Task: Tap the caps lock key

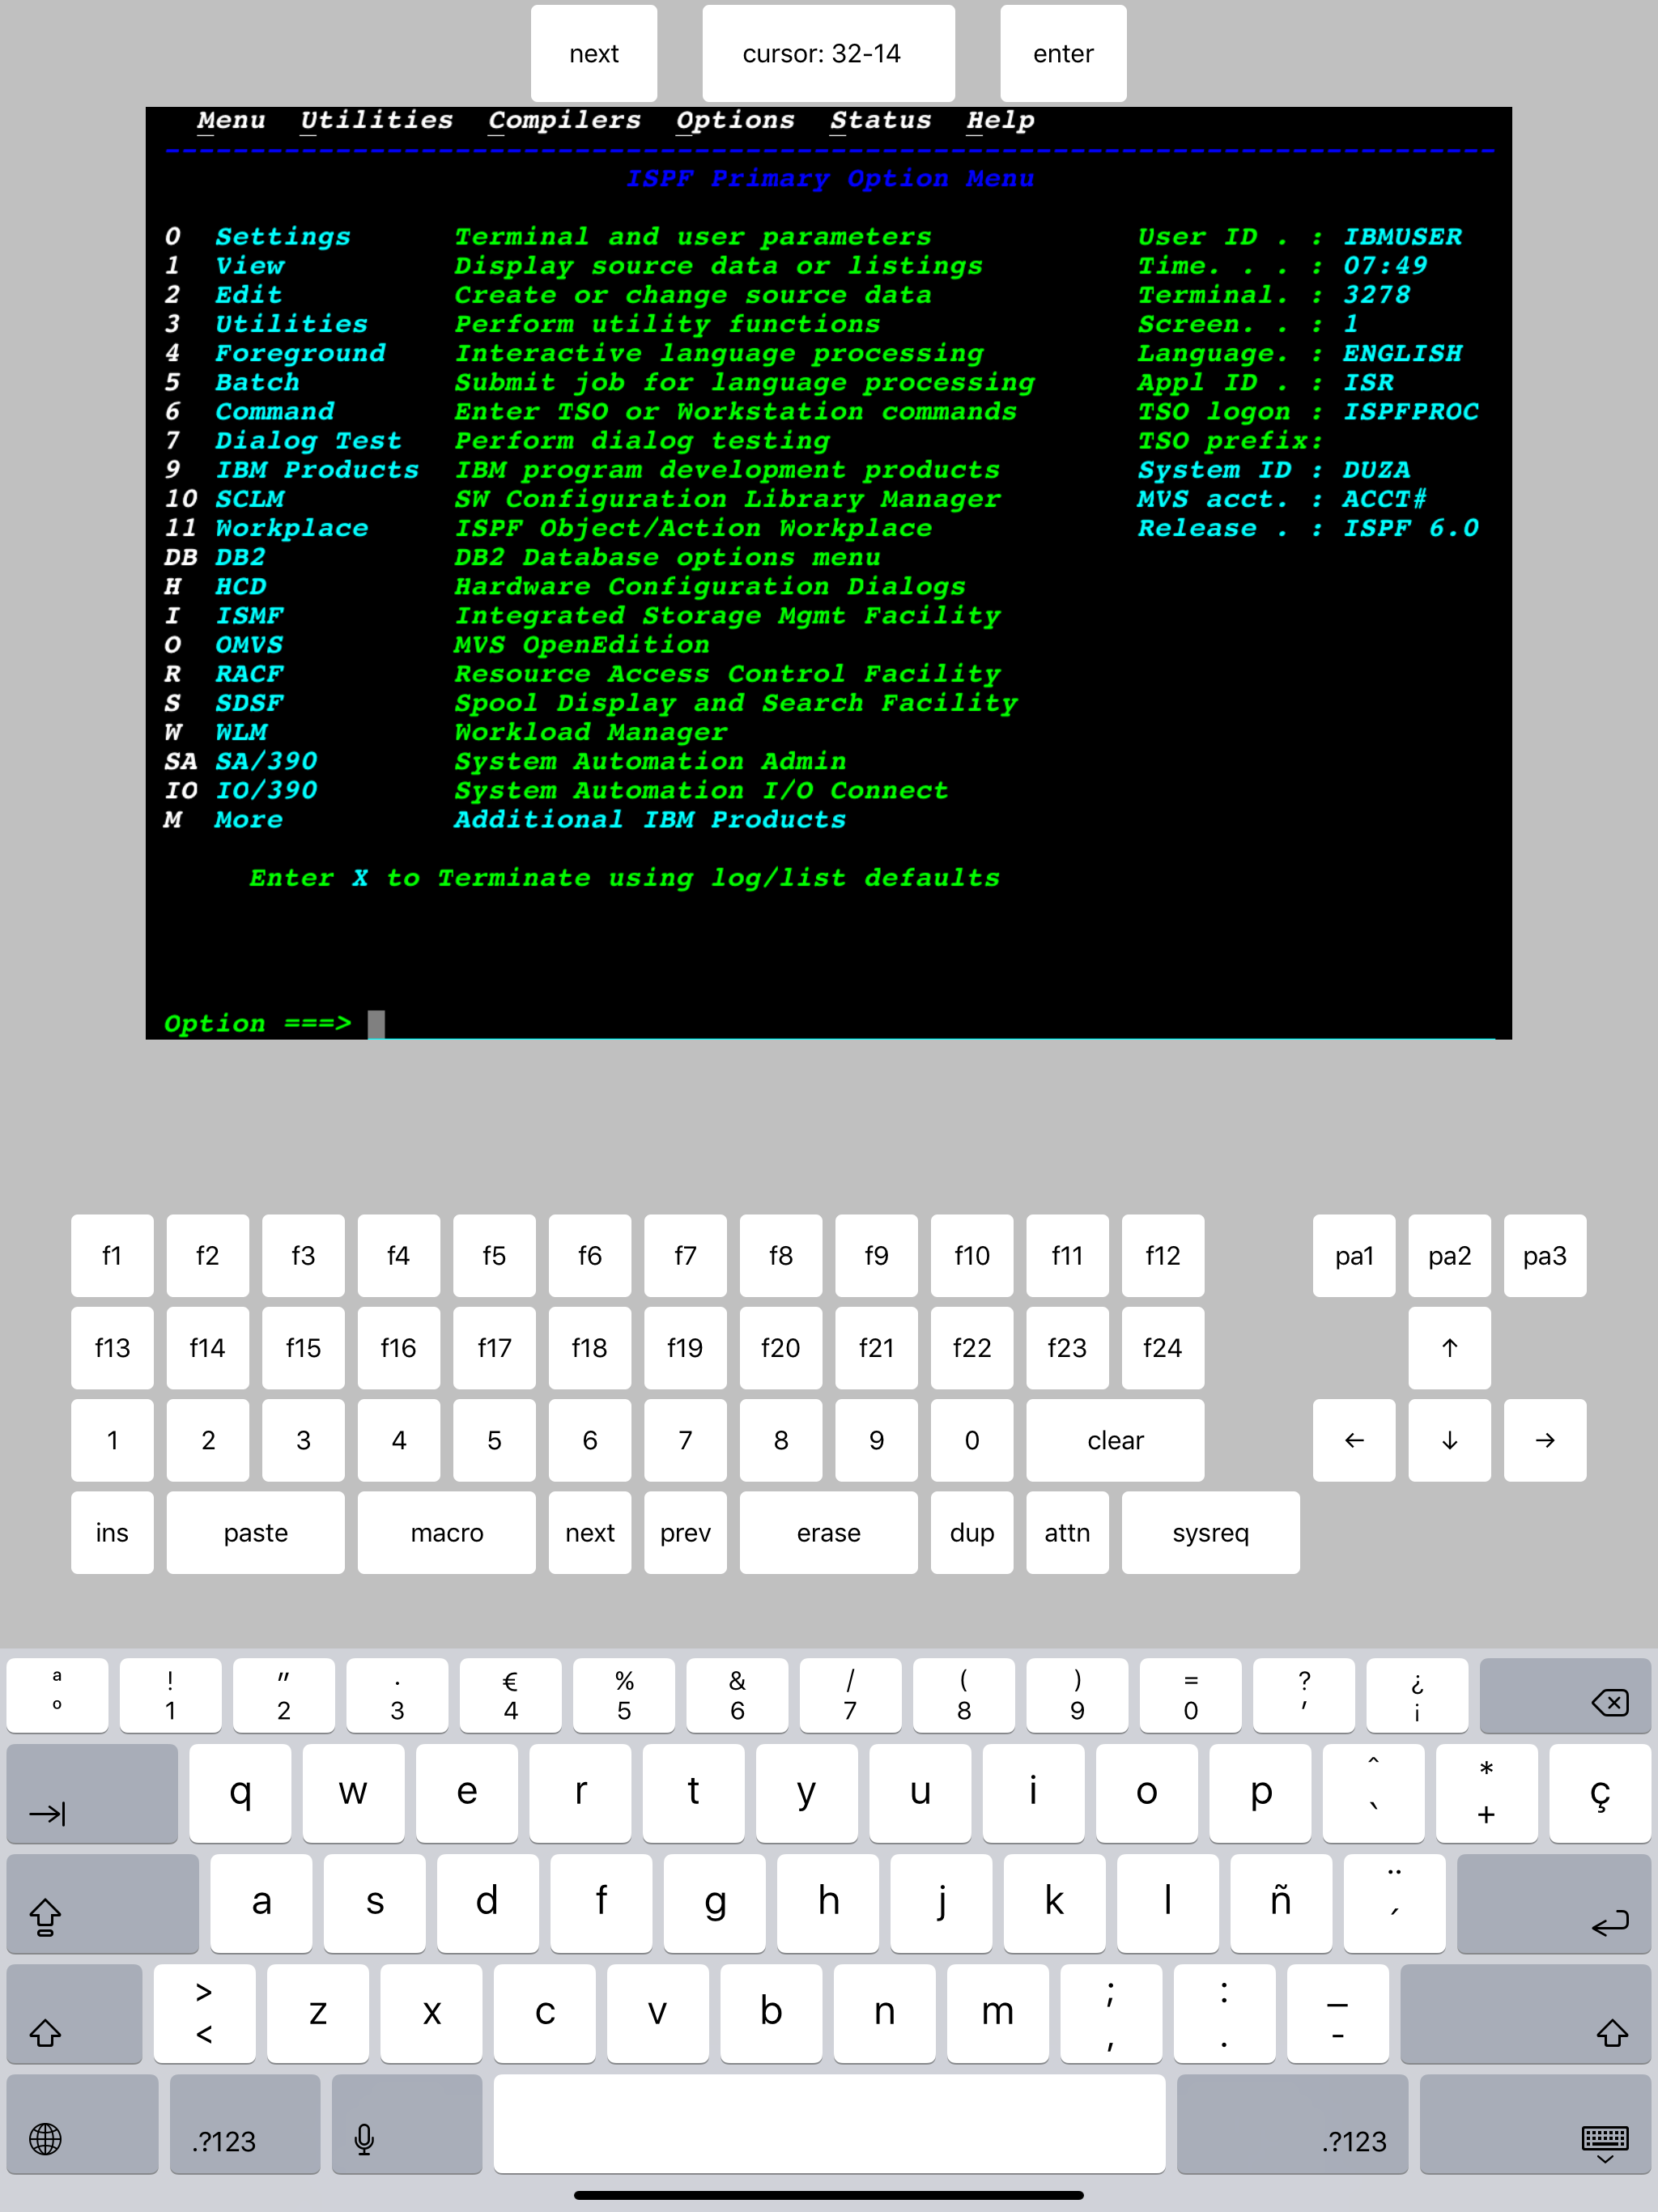Action: click(102, 1903)
